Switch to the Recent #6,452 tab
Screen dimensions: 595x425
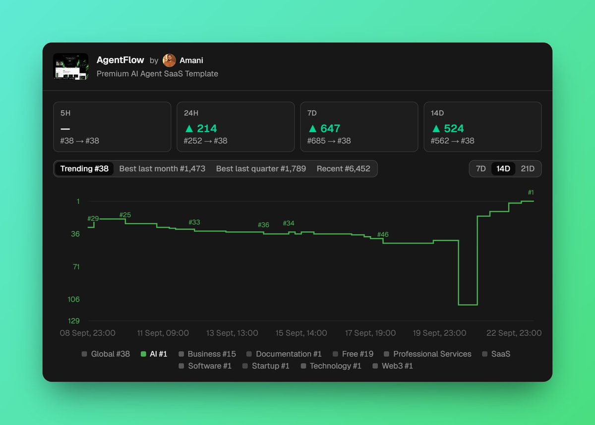[344, 169]
